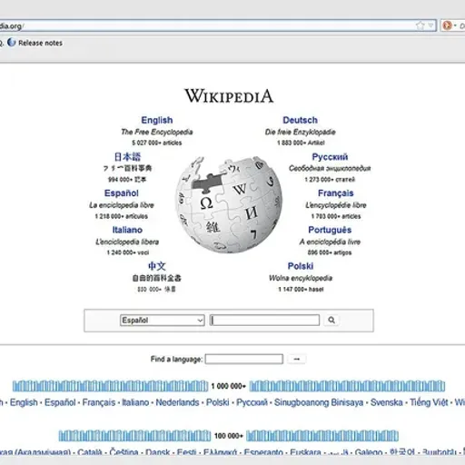Click the Wikipedia puzzle globe logo

coord(229,205)
